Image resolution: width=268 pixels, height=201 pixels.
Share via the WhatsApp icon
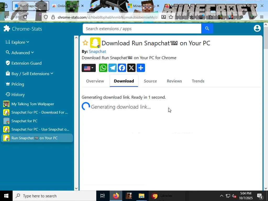(x=103, y=68)
